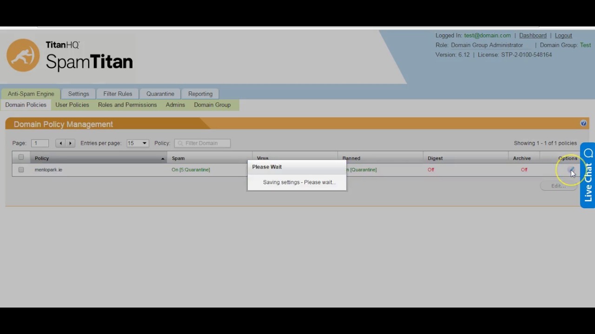Click the Banned column header
This screenshot has height=334, width=595.
[380, 158]
